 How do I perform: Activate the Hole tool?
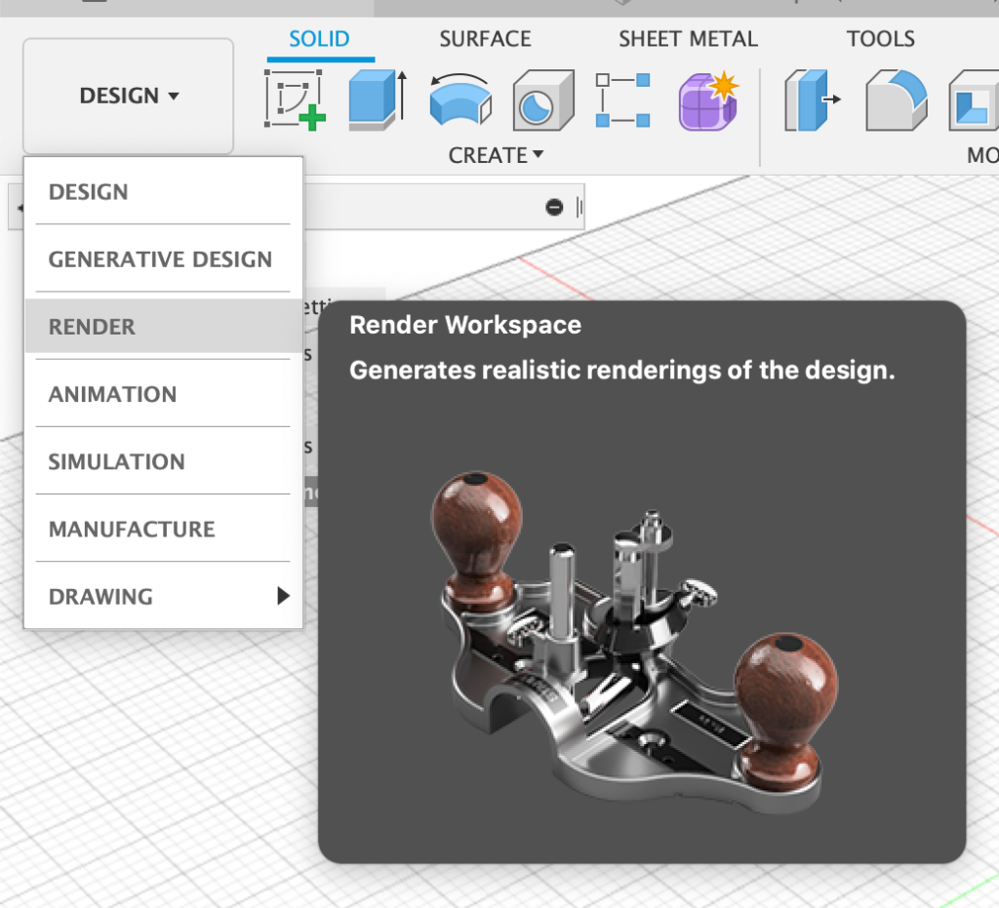pos(539,100)
